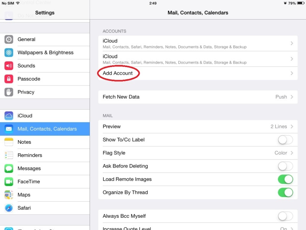Tap the alarm clock status icon
Image resolution: width=306 pixels, height=230 pixels.
285,3
